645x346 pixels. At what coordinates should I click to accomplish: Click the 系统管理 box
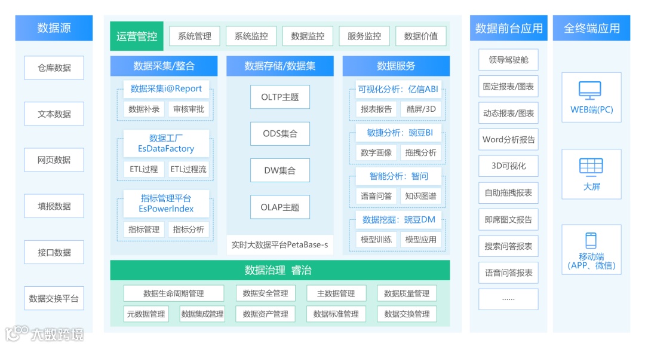coord(195,36)
